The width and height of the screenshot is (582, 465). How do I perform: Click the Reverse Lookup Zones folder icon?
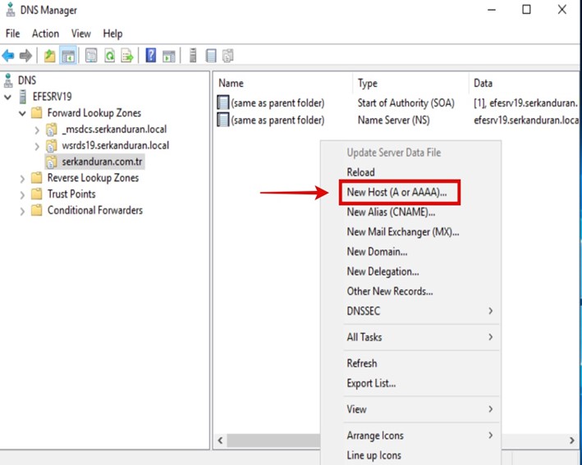[36, 178]
